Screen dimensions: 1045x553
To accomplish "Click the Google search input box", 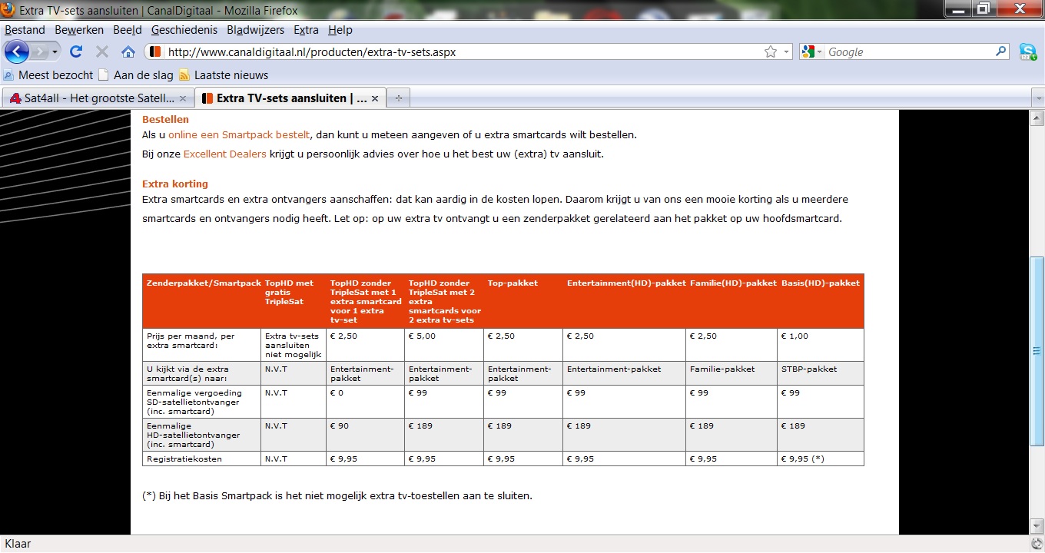I will (909, 51).
